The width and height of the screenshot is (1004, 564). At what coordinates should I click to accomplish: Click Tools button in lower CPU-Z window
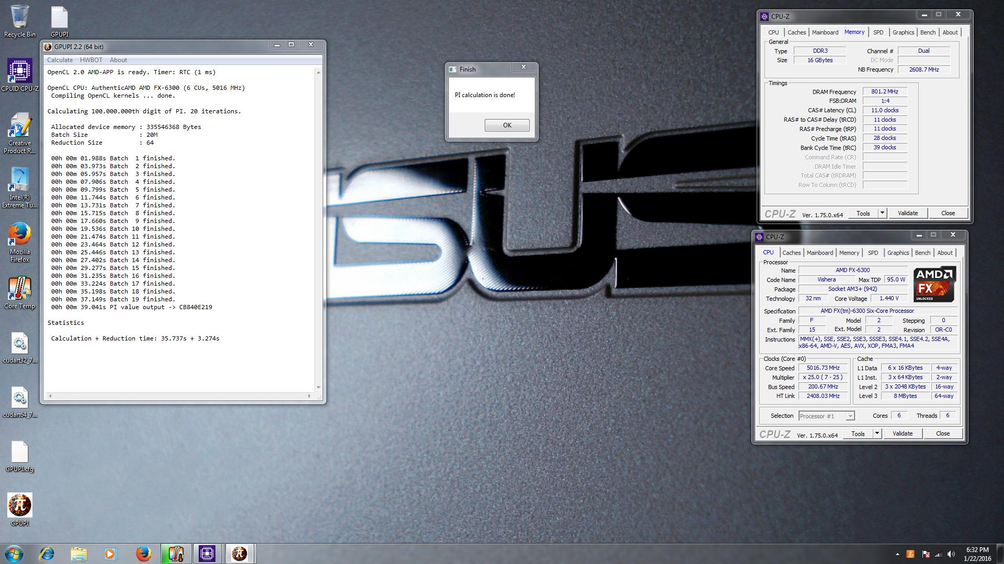pos(858,433)
